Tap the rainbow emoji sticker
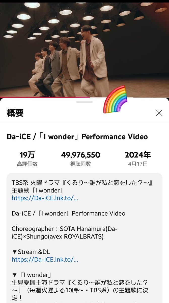 tap(115, 99)
